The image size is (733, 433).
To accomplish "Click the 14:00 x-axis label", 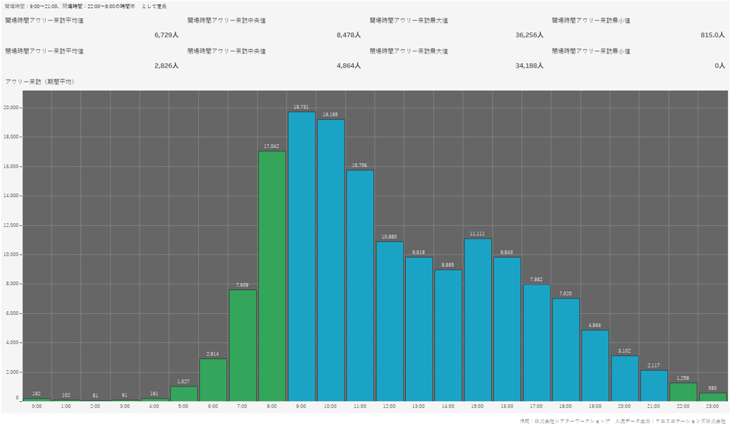I will [x=448, y=406].
